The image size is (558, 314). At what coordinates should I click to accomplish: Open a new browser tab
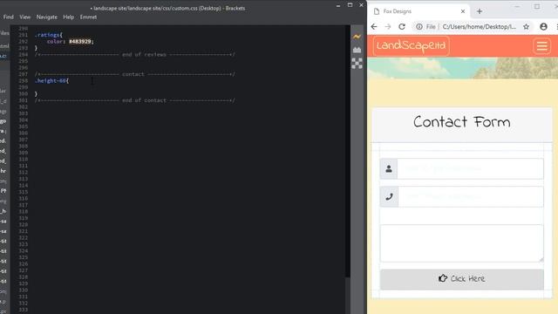coord(480,11)
